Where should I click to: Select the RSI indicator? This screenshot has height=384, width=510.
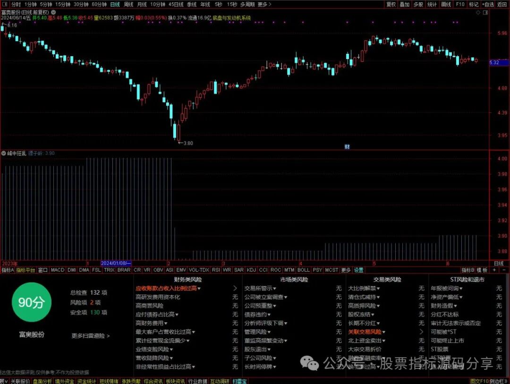(x=216, y=270)
